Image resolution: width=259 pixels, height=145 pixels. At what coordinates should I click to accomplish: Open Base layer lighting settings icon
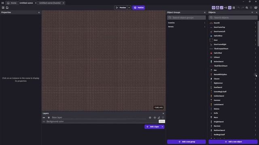[155, 118]
